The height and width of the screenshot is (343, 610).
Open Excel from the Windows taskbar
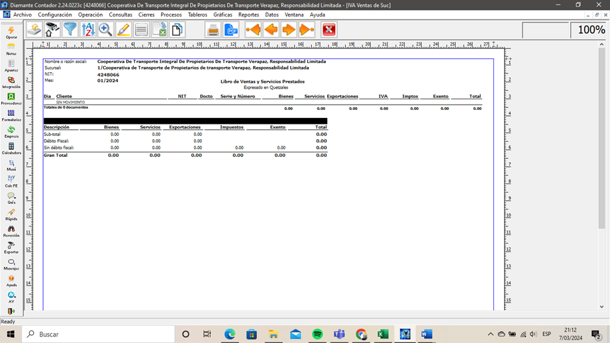[383, 334]
